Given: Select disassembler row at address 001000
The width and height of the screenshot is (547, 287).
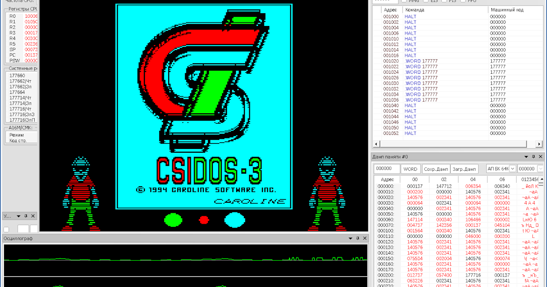Looking at the screenshot, I should click(458, 17).
